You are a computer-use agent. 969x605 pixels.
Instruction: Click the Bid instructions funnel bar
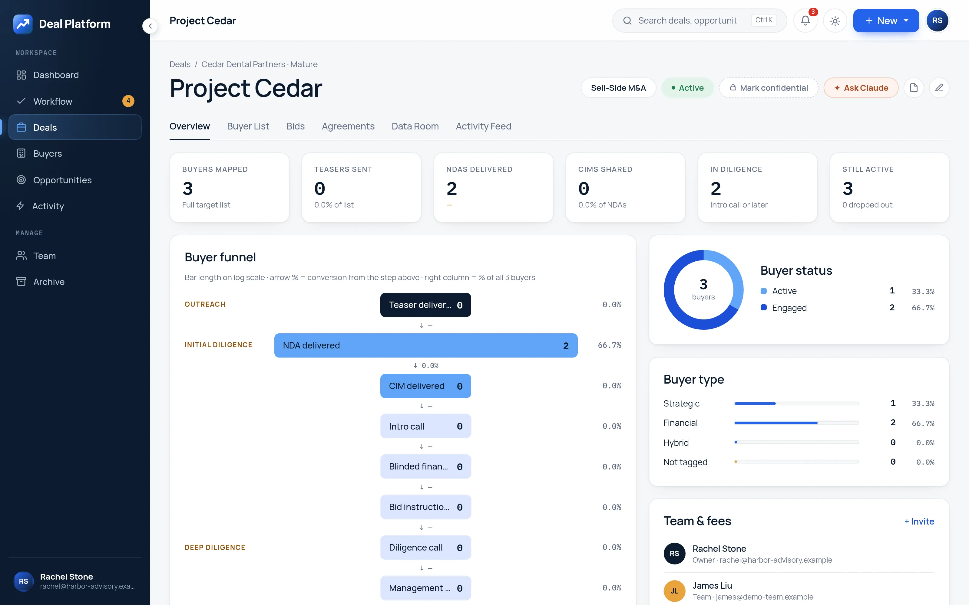pos(426,507)
